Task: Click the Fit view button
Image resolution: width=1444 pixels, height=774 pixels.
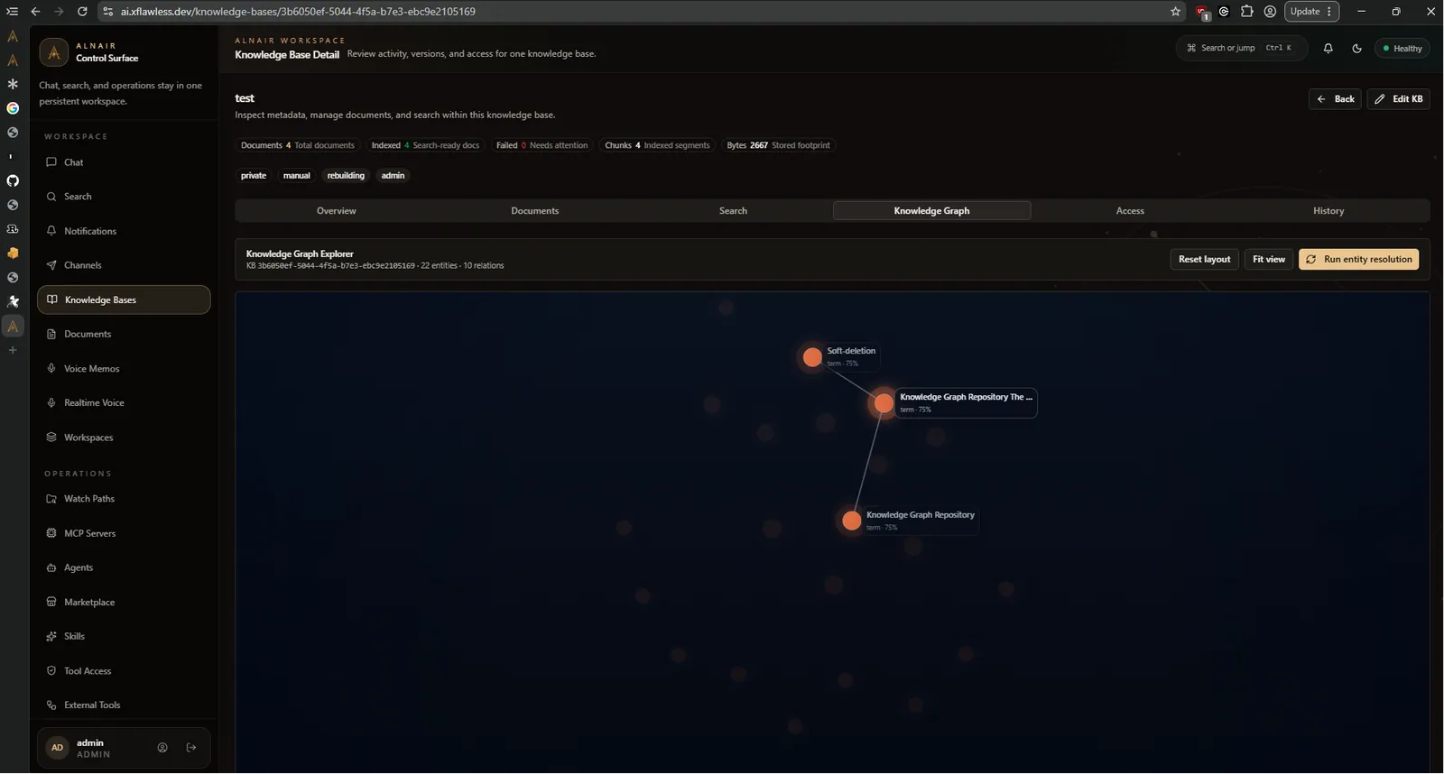Action: point(1268,260)
